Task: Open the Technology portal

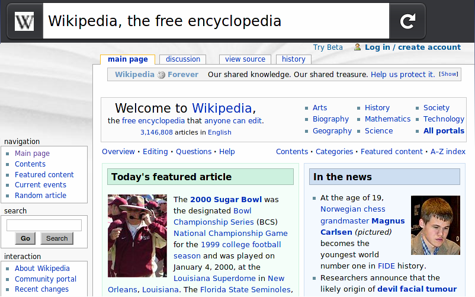Action: coord(444,119)
